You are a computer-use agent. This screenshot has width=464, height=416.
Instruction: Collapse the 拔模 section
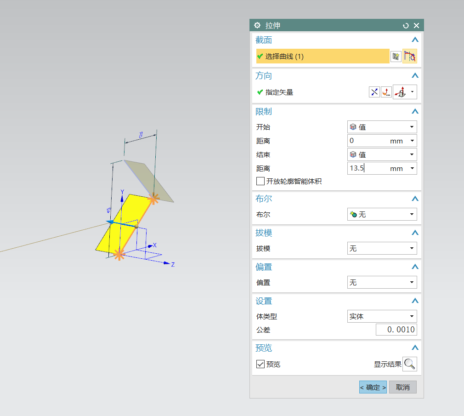[415, 233]
